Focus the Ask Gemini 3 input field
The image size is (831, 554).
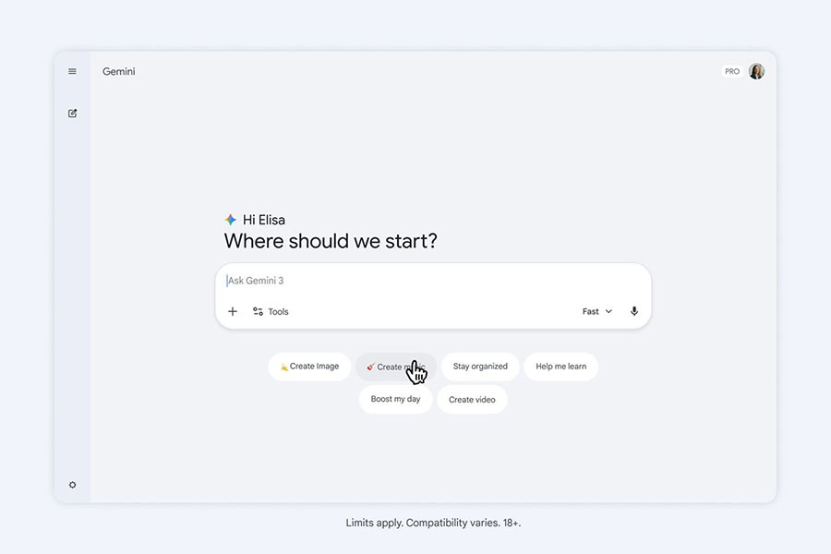[x=433, y=281]
